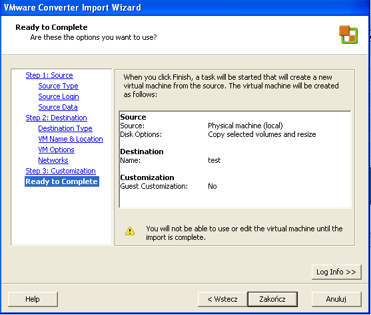Open Step 1: Source link
This screenshot has height=315, width=371.
point(49,75)
